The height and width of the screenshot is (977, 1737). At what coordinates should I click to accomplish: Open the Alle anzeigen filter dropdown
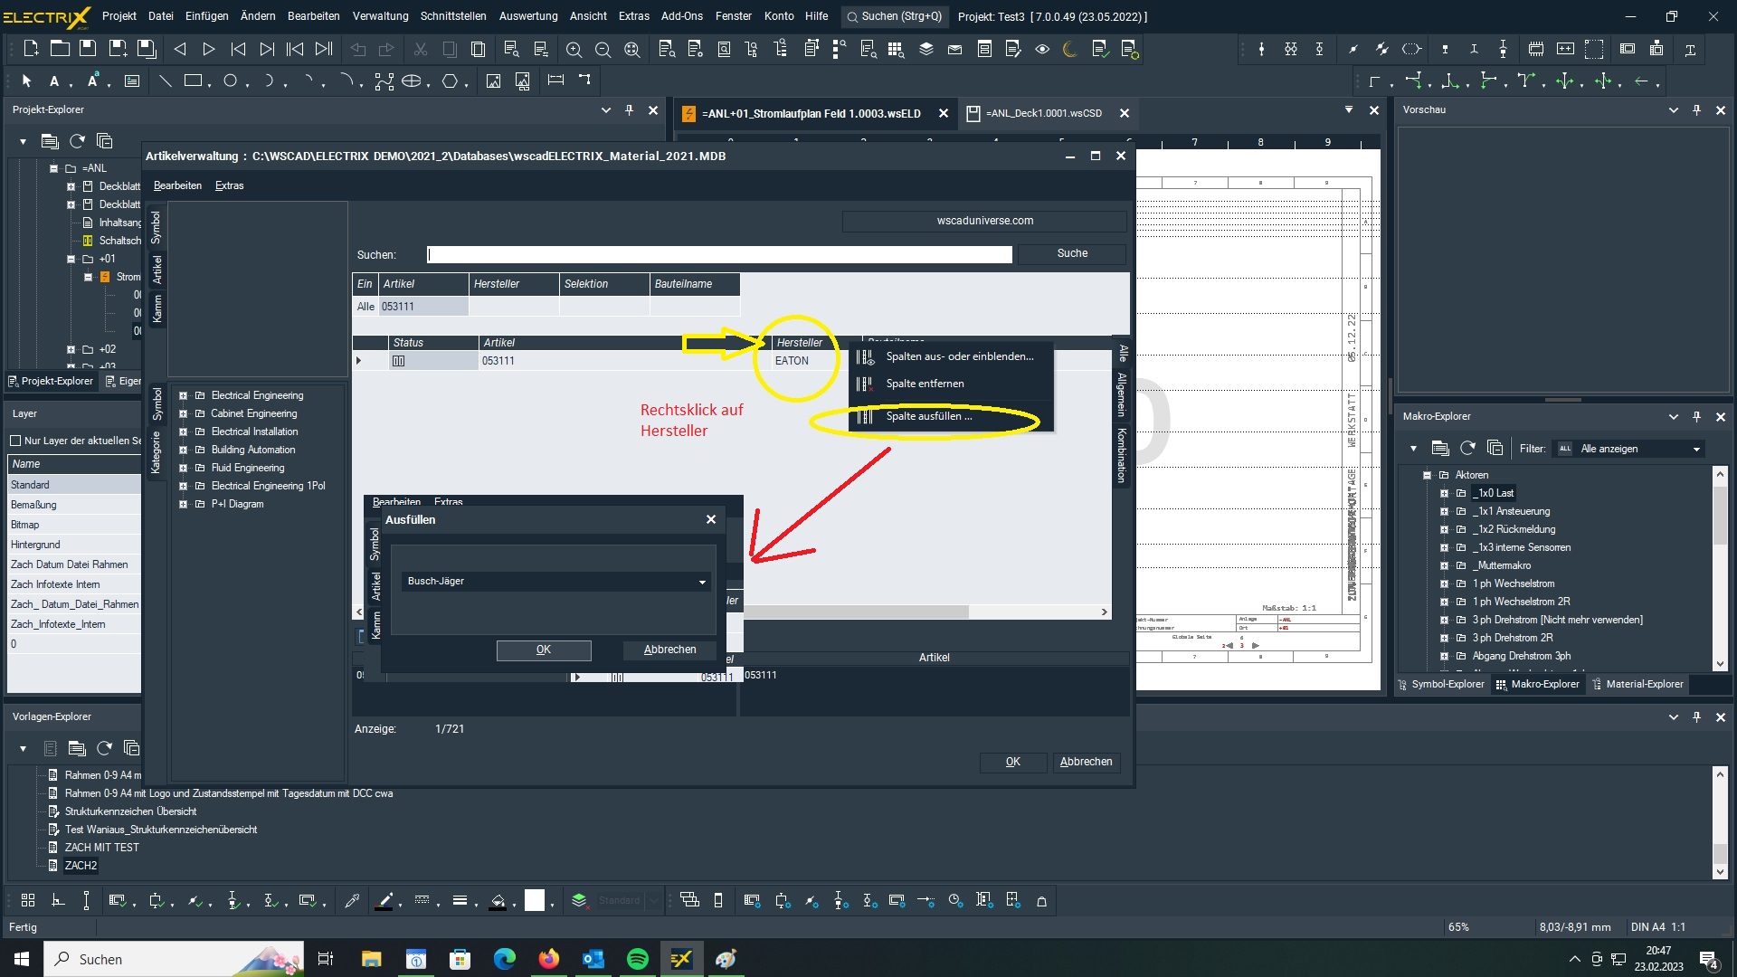(1696, 449)
